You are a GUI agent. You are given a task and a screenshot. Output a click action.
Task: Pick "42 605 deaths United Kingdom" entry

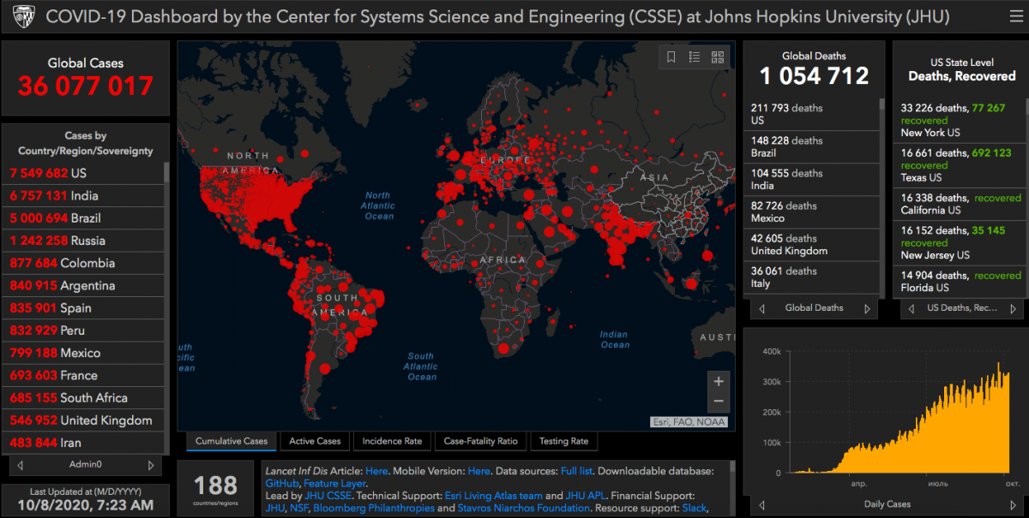tap(811, 245)
